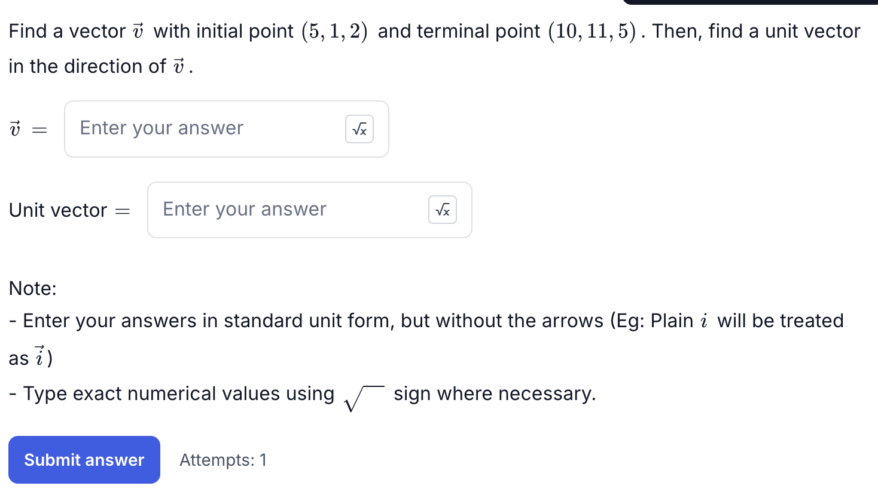Click Submit answer to send your solution
Screen dimensions: 878x498
coord(84,460)
